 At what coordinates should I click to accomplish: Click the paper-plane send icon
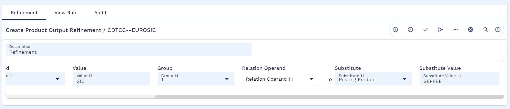[x=440, y=29]
